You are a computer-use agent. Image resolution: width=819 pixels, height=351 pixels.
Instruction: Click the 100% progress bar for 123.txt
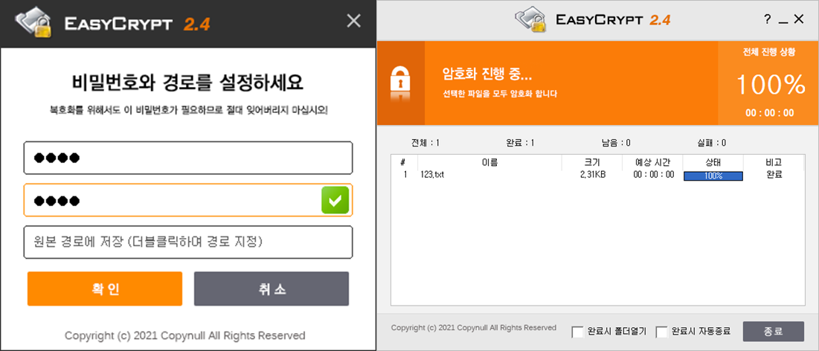coord(713,176)
